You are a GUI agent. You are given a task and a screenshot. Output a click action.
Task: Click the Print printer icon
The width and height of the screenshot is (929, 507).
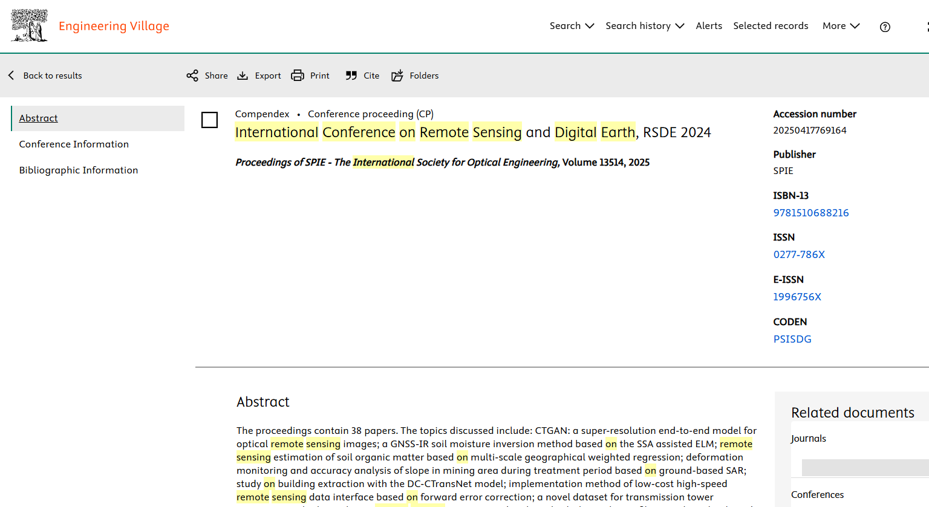[x=298, y=76]
